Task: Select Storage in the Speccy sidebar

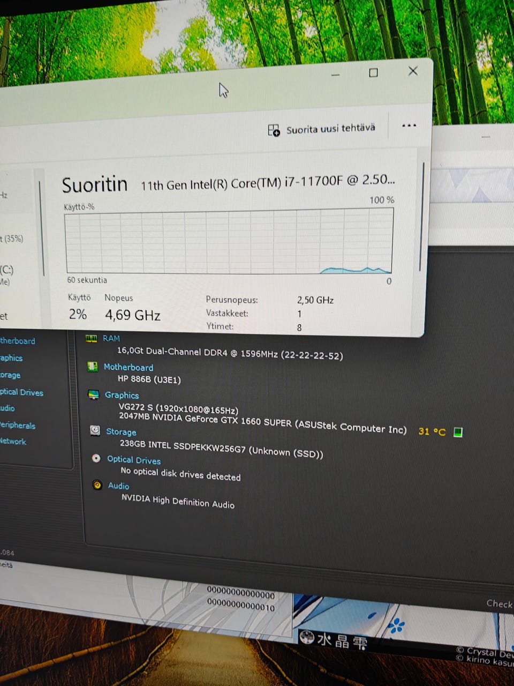Action: pos(10,375)
